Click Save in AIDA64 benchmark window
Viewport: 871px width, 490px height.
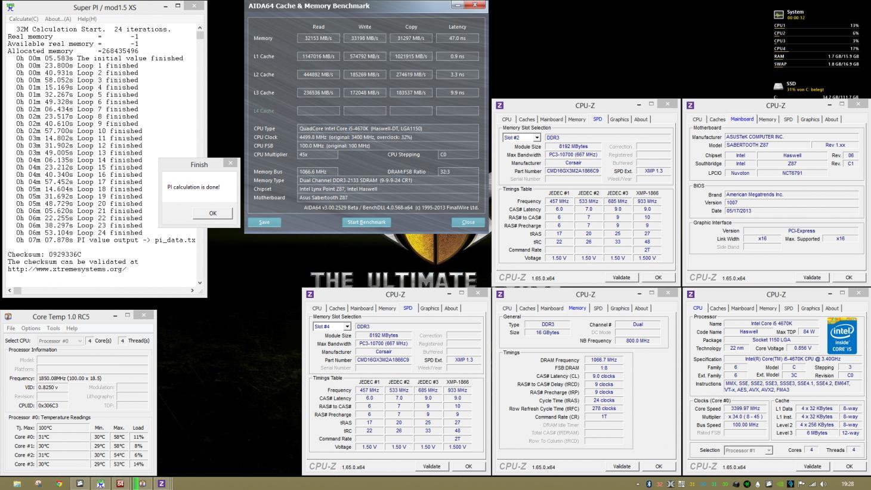pyautogui.click(x=264, y=222)
